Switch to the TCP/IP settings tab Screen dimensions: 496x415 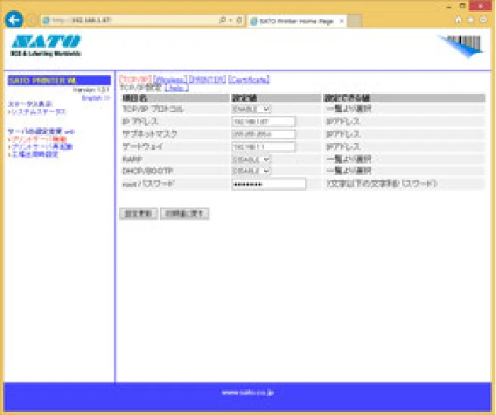[136, 80]
